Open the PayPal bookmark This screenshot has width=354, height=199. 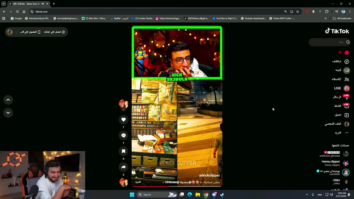coord(119,19)
